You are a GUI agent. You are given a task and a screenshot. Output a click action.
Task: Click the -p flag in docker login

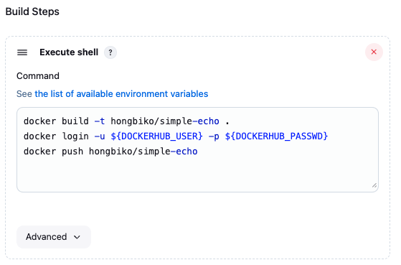[214, 136]
